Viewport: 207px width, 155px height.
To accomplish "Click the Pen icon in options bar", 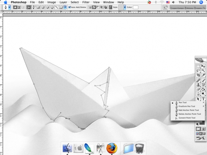I will pyautogui.click(x=29, y=7).
